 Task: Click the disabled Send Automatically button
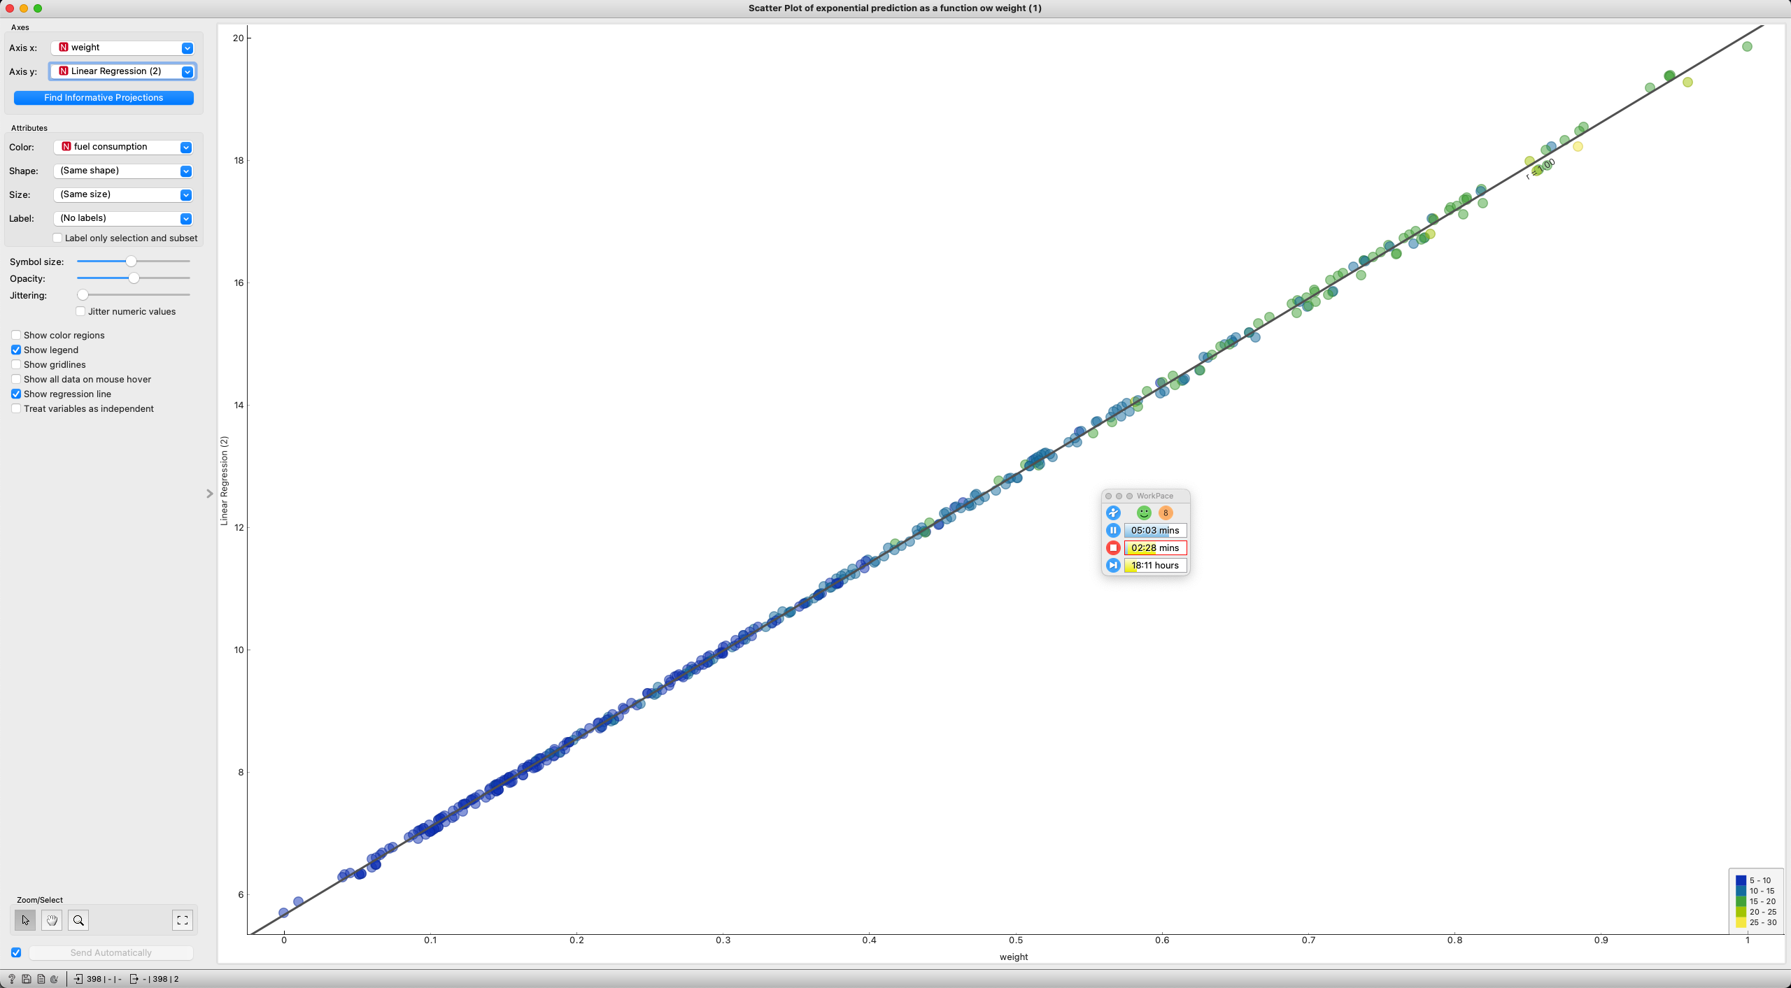[111, 952]
